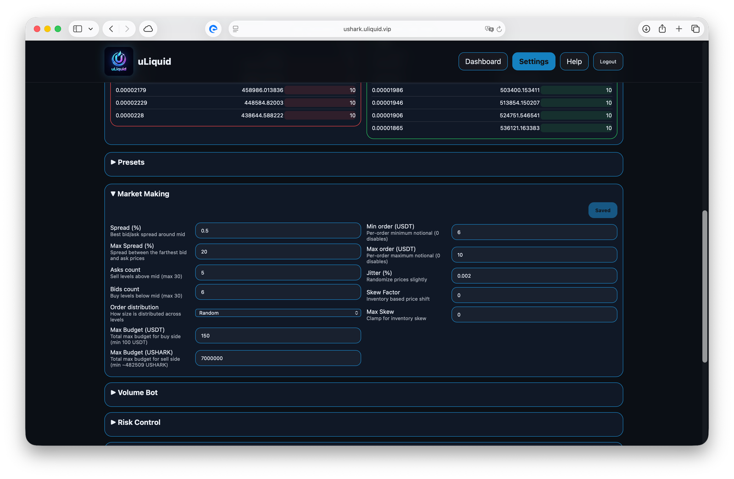This screenshot has width=734, height=479.
Task: Open a new tab with the plus icon
Action: (x=678, y=28)
